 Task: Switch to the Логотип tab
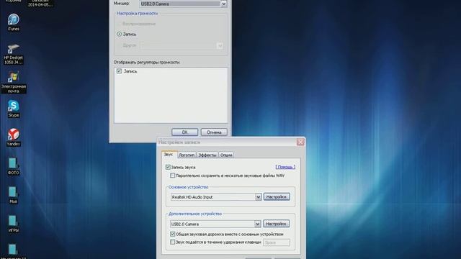[187, 155]
